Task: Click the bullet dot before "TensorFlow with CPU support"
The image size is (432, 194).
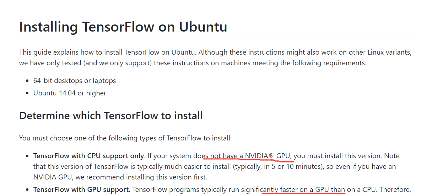Action: (28, 156)
